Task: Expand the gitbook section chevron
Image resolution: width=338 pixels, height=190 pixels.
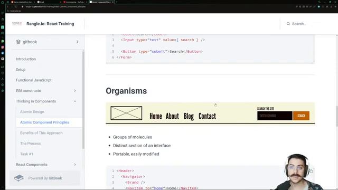Action: click(x=78, y=42)
